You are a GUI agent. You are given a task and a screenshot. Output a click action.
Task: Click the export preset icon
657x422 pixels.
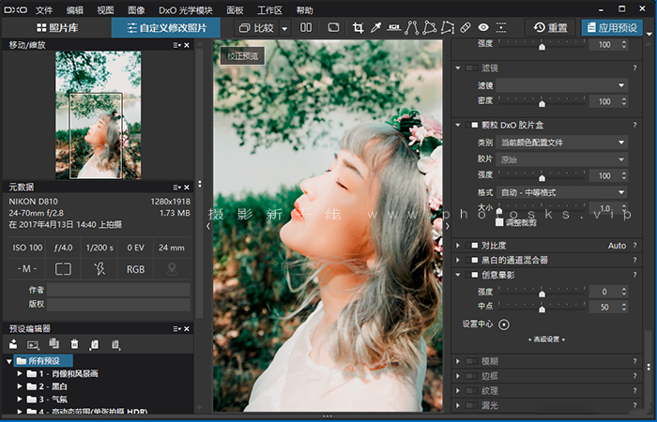click(115, 344)
